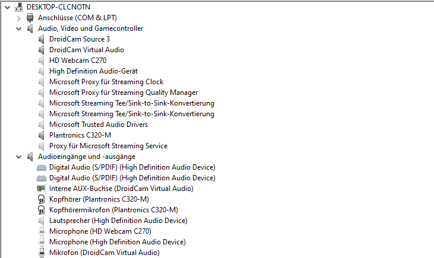Click microphone icon of Microphone (High Definition Audio Device)
Screen dimensions: 434x258
click(42, 242)
